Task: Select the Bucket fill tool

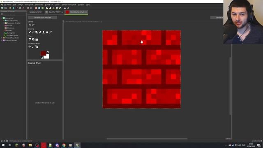Action: tap(47, 32)
